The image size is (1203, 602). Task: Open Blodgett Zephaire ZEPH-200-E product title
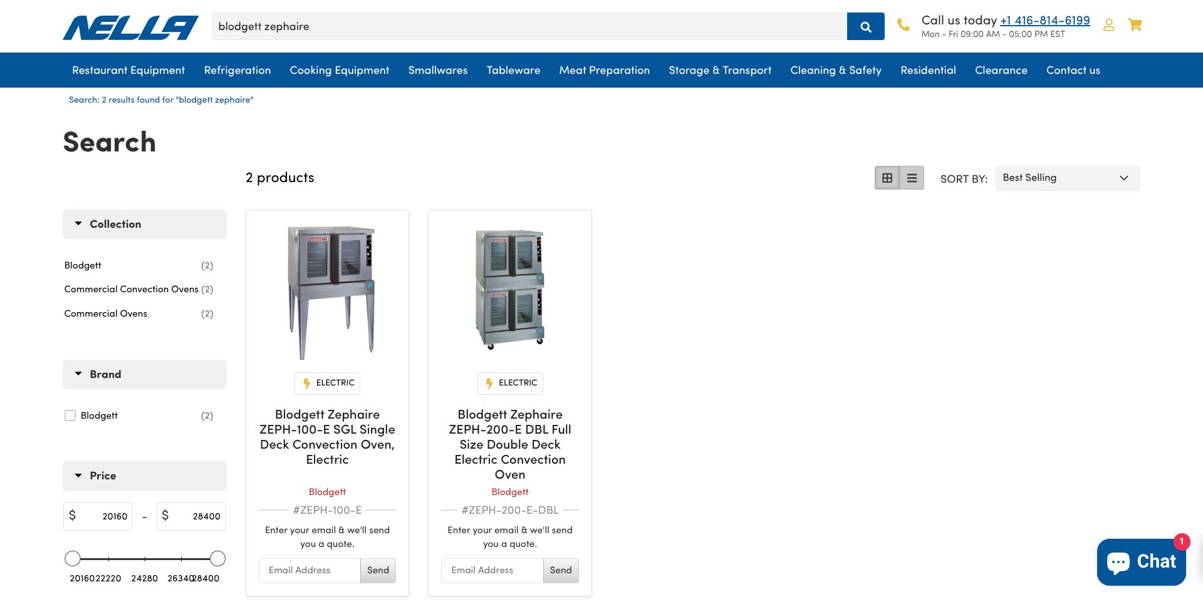pos(510,444)
